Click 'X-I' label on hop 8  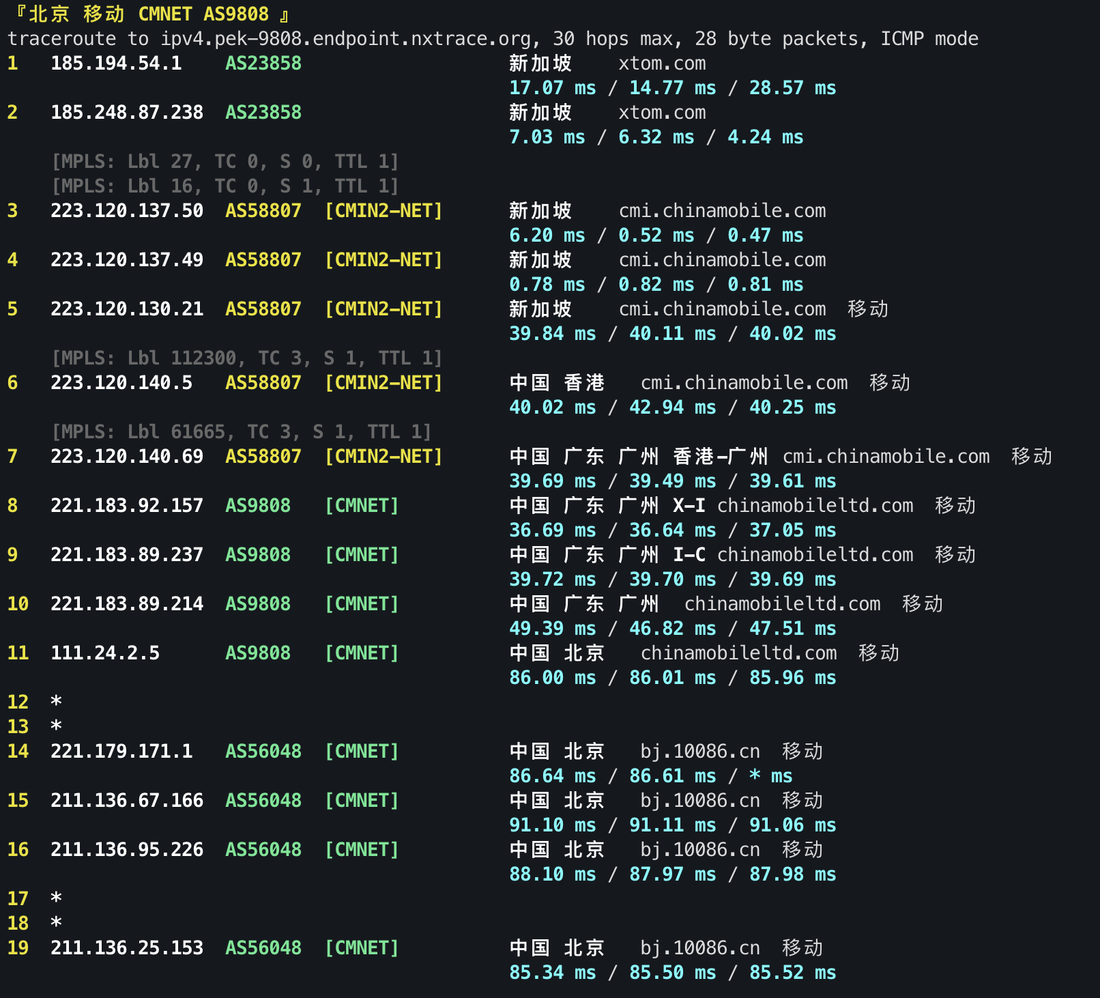(x=689, y=506)
